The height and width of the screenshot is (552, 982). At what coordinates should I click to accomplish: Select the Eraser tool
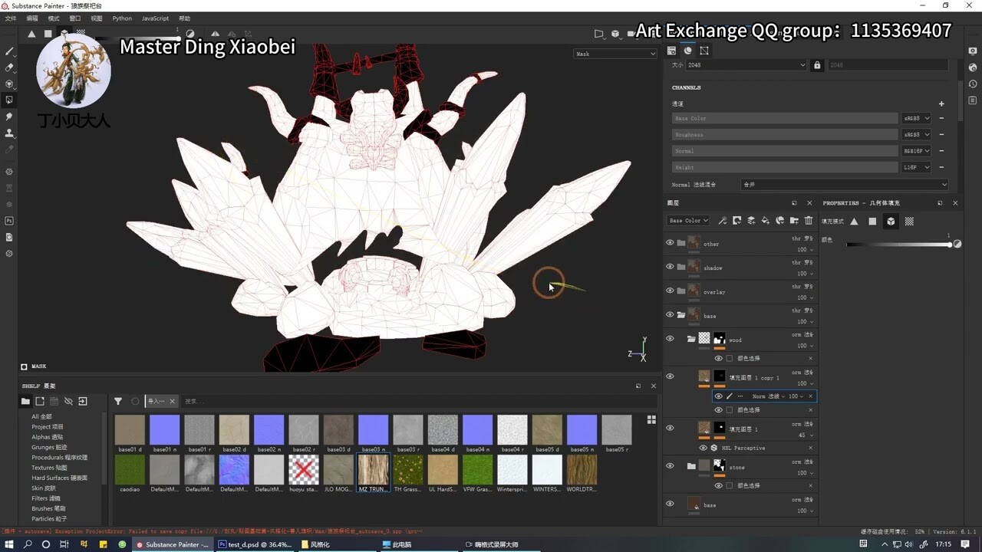point(9,67)
